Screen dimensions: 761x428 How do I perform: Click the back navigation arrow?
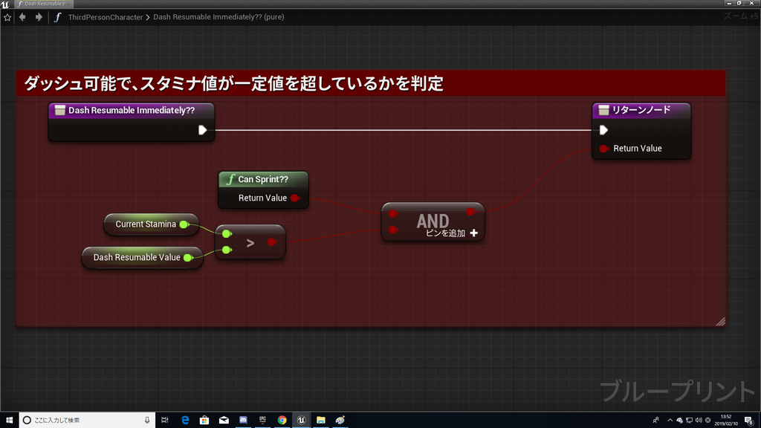[x=22, y=16]
